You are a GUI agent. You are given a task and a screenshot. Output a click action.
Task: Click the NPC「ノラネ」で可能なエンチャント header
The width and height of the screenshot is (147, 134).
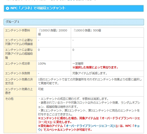pyautogui.click(x=74, y=8)
